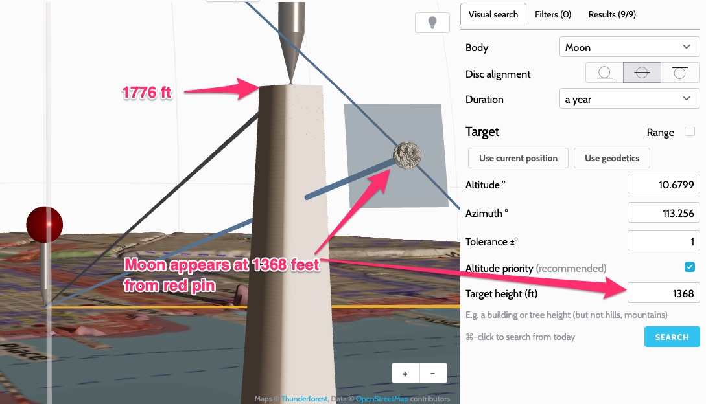The height and width of the screenshot is (404, 706).
Task: Switch to the Filters (0) tab
Action: pyautogui.click(x=553, y=14)
